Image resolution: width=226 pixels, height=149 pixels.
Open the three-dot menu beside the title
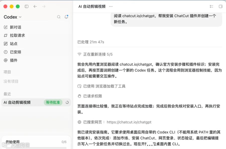tap(111, 7)
